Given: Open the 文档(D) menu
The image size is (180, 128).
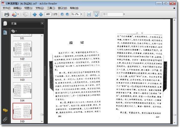Looking at the screenshot, I should pos(40,8).
